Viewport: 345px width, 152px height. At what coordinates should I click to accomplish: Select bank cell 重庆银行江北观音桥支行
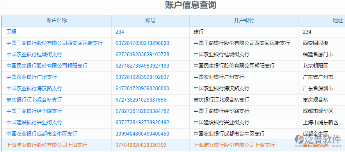coord(244,100)
